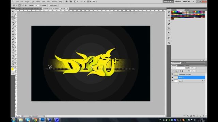Open the File menu

click(x=18, y=2)
